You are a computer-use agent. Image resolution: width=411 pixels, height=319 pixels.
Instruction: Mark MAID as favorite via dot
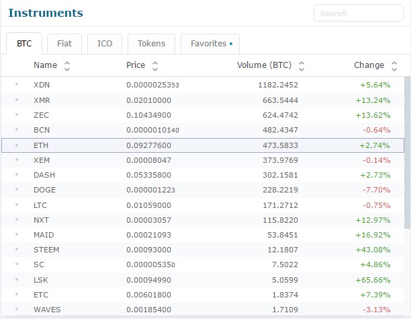click(x=17, y=234)
